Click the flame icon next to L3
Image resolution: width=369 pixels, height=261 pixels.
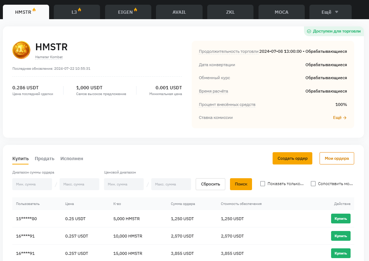[79, 10]
